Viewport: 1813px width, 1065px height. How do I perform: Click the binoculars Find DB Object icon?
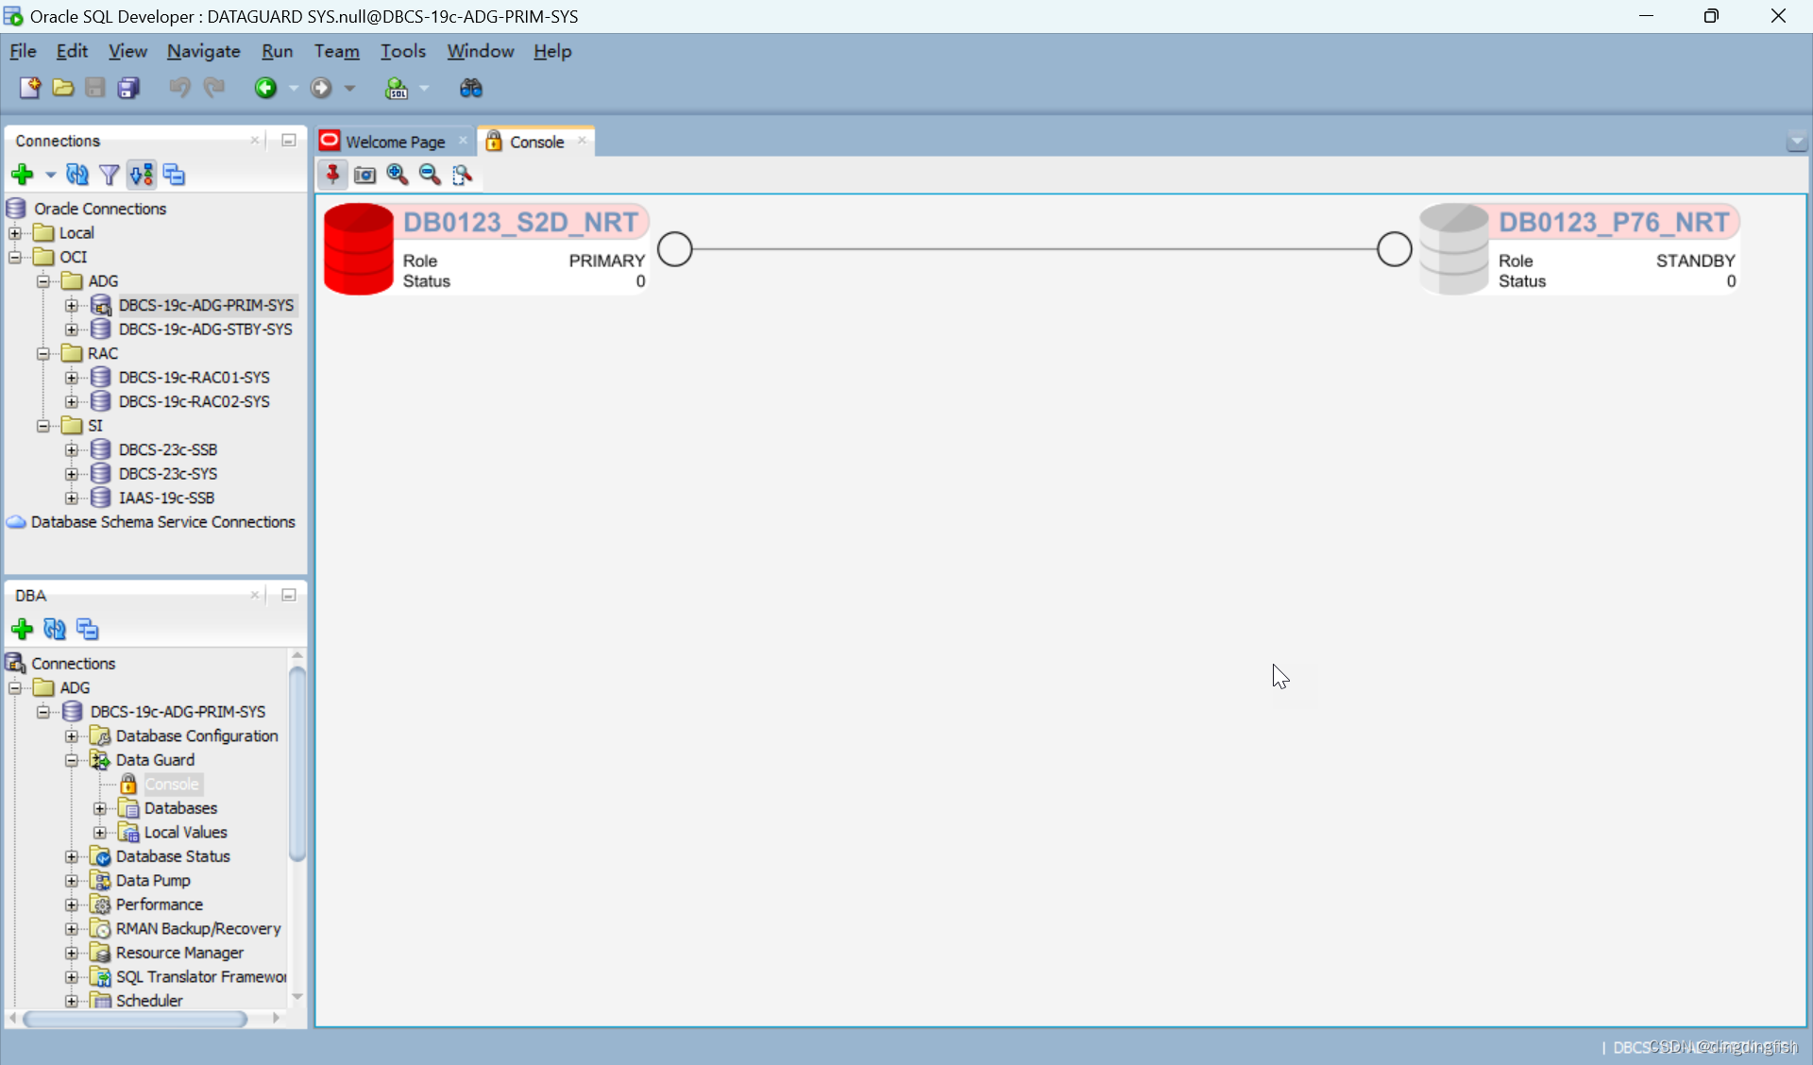(470, 88)
